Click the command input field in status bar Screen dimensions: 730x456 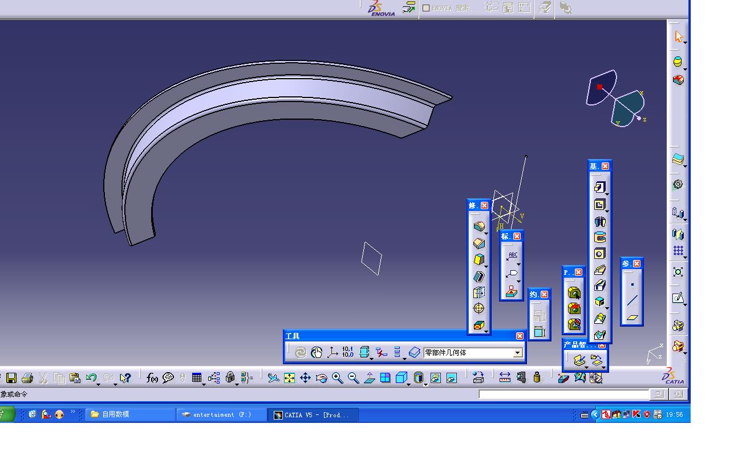coord(564,394)
